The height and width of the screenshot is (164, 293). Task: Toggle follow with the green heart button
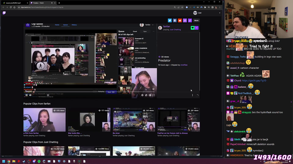(192, 28)
